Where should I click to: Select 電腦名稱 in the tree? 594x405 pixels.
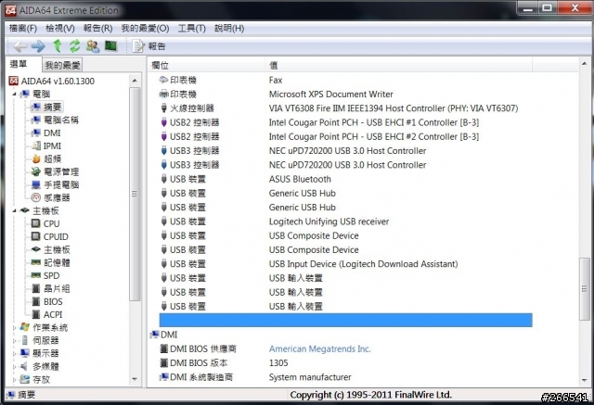56,120
